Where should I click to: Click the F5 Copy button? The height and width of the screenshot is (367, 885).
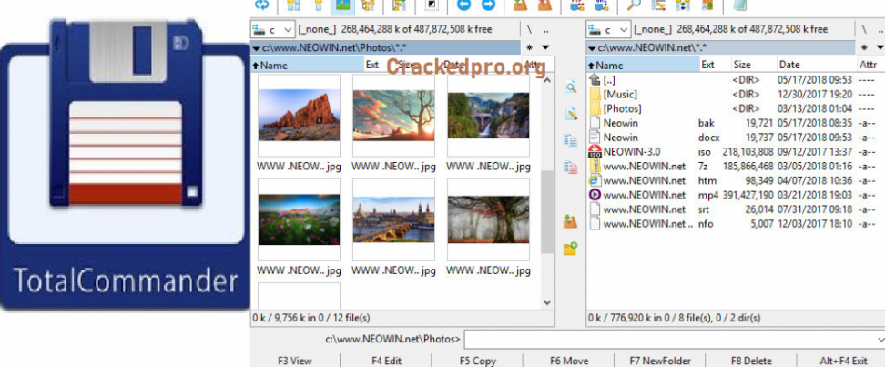coord(477,361)
